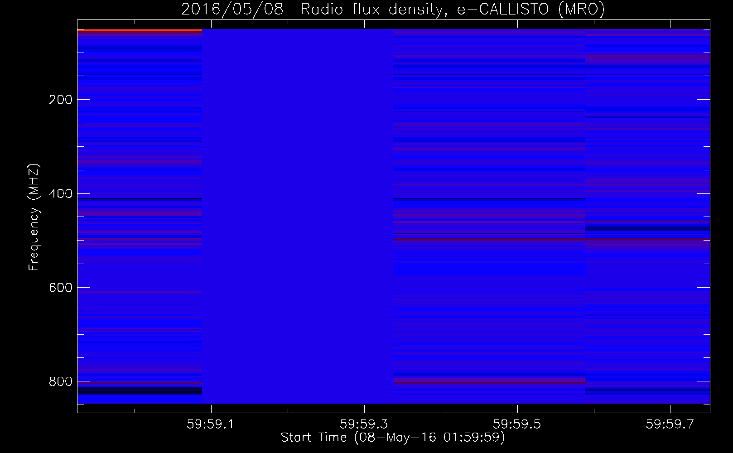Click the time tick label '59:59.7'

click(x=670, y=424)
